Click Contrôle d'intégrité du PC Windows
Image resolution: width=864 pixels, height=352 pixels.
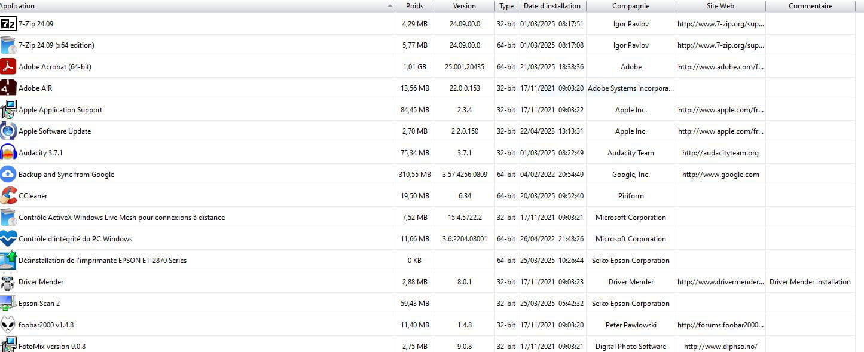pyautogui.click(x=75, y=239)
